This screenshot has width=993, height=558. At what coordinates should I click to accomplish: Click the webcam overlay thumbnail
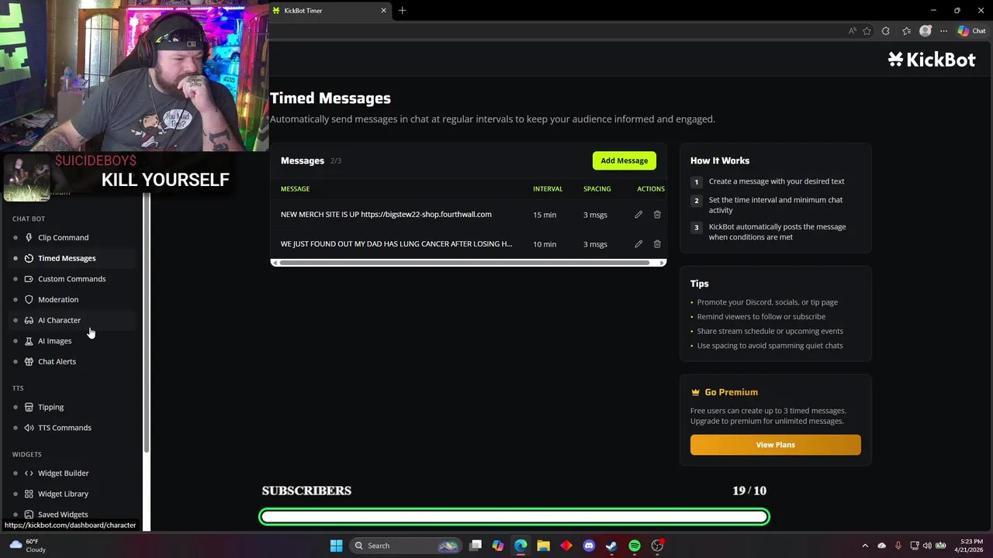tap(134, 75)
